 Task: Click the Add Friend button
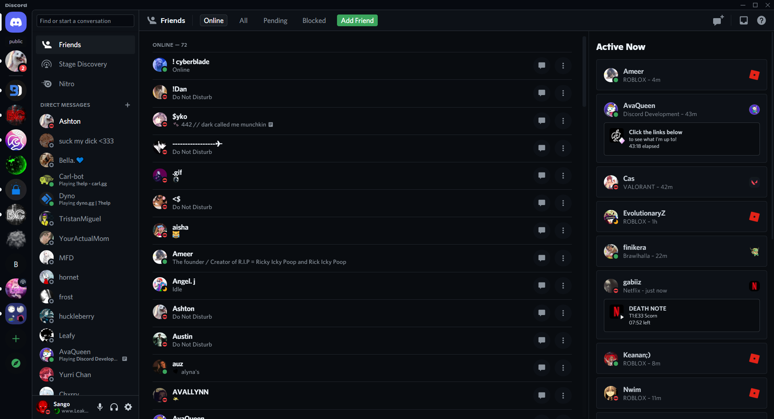click(x=357, y=20)
